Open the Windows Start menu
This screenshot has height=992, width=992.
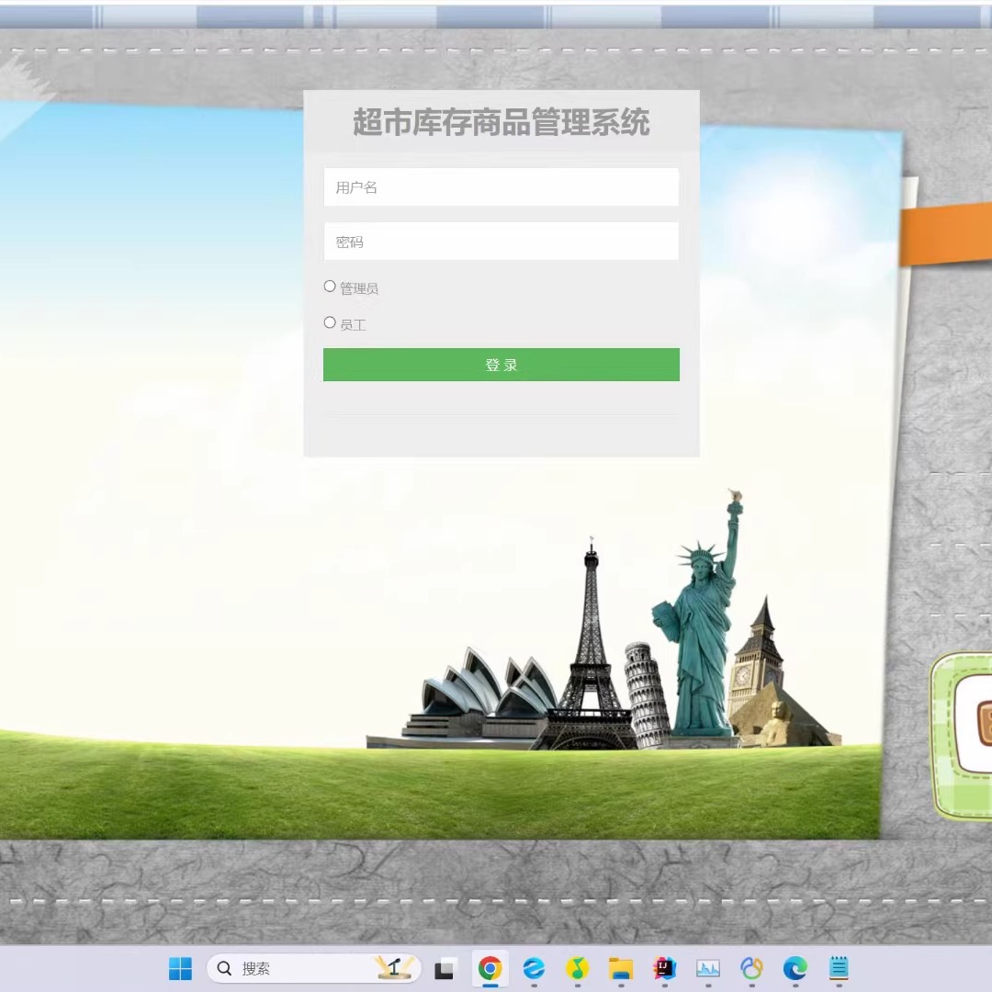(180, 969)
